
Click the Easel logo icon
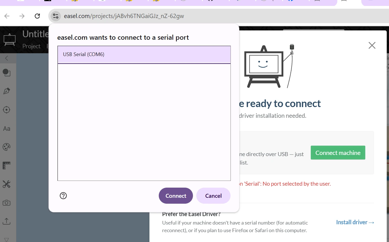9,40
